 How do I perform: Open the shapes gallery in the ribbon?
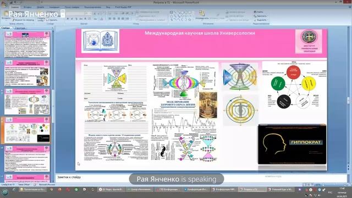point(193,20)
